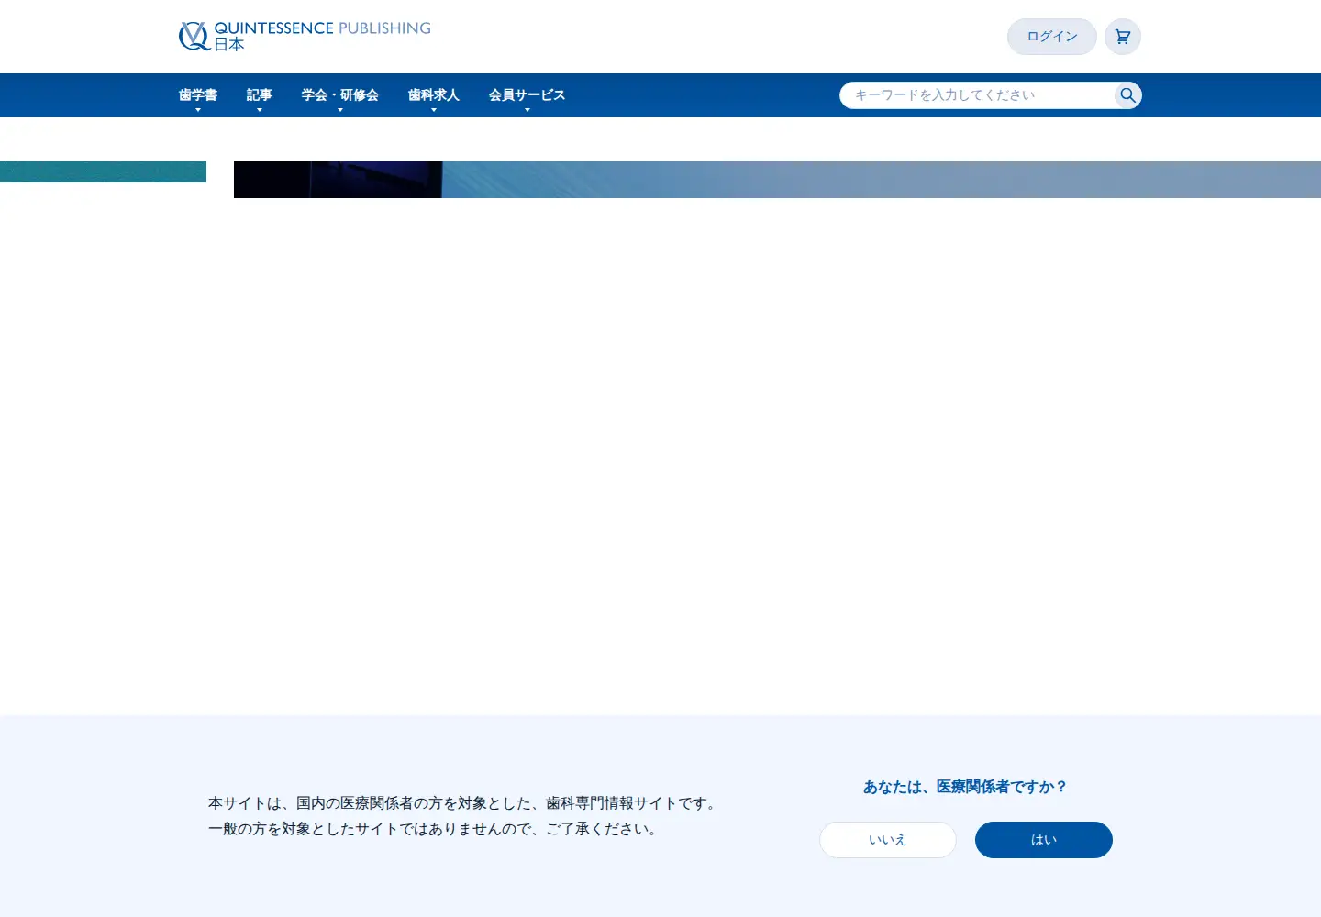Expand the 記事 dropdown menu
Image resolution: width=1321 pixels, height=917 pixels.
coord(260,95)
